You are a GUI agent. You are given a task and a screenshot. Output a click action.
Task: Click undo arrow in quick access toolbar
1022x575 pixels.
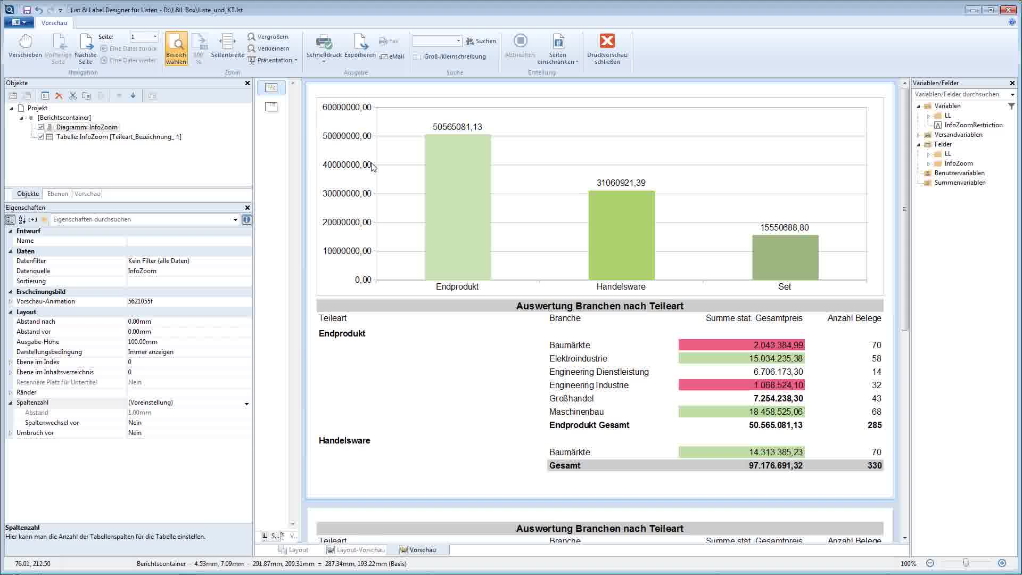[39, 10]
